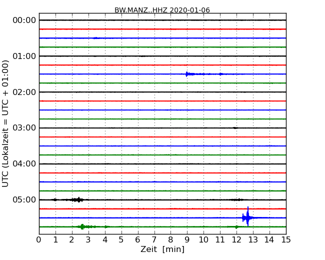Click the green burst near minute 2.6 on bottom trace
The height and width of the screenshot is (260, 325).
point(82,226)
